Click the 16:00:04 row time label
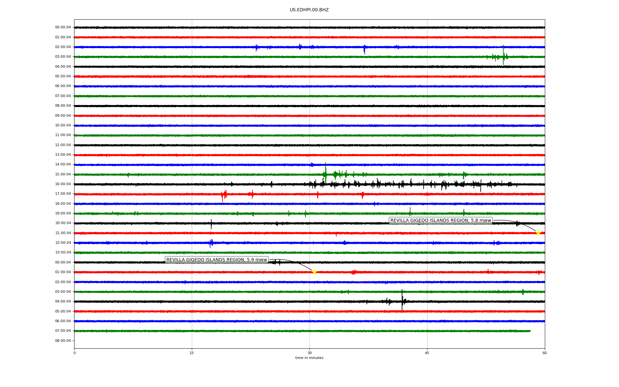 point(63,184)
